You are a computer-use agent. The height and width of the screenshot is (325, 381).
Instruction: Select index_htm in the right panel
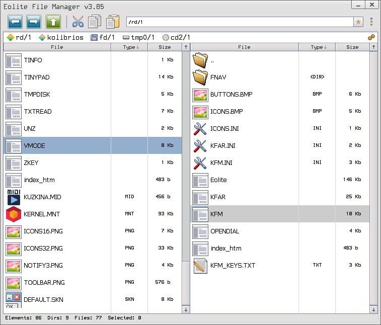coord(226,249)
